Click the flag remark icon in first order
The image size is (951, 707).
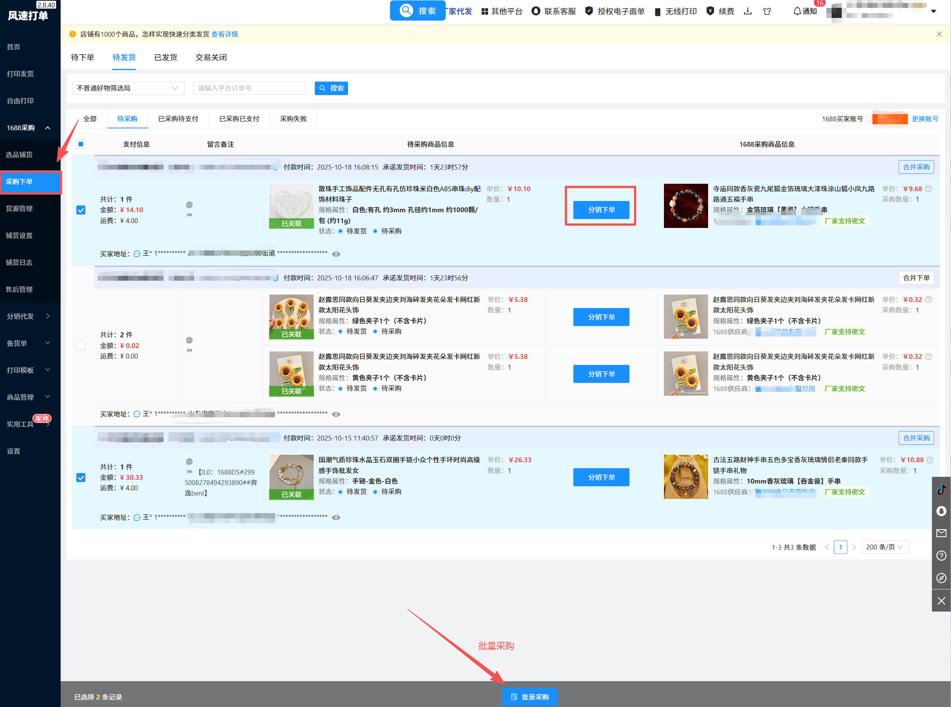click(189, 215)
